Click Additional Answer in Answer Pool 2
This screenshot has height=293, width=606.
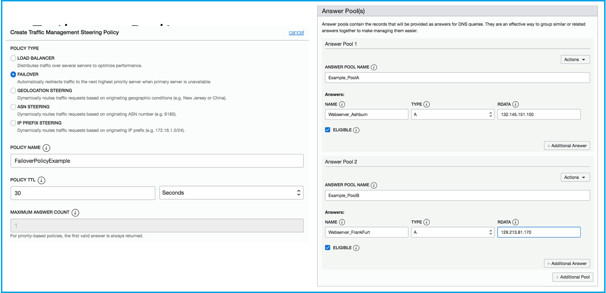[x=566, y=263]
